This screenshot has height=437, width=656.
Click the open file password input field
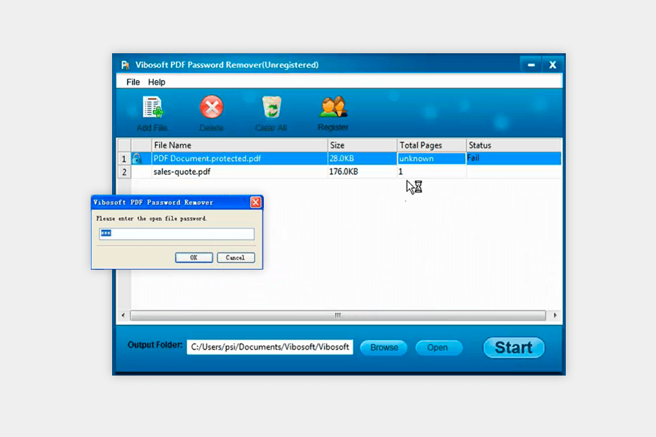(x=176, y=234)
